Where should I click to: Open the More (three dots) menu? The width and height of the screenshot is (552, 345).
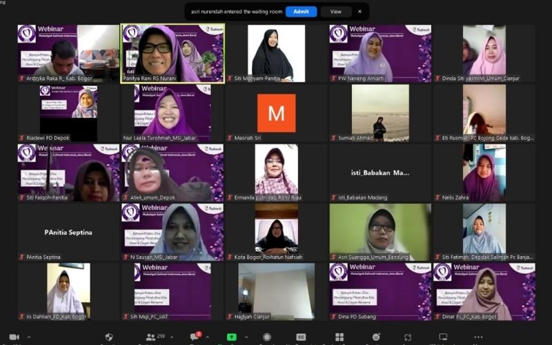(478, 337)
